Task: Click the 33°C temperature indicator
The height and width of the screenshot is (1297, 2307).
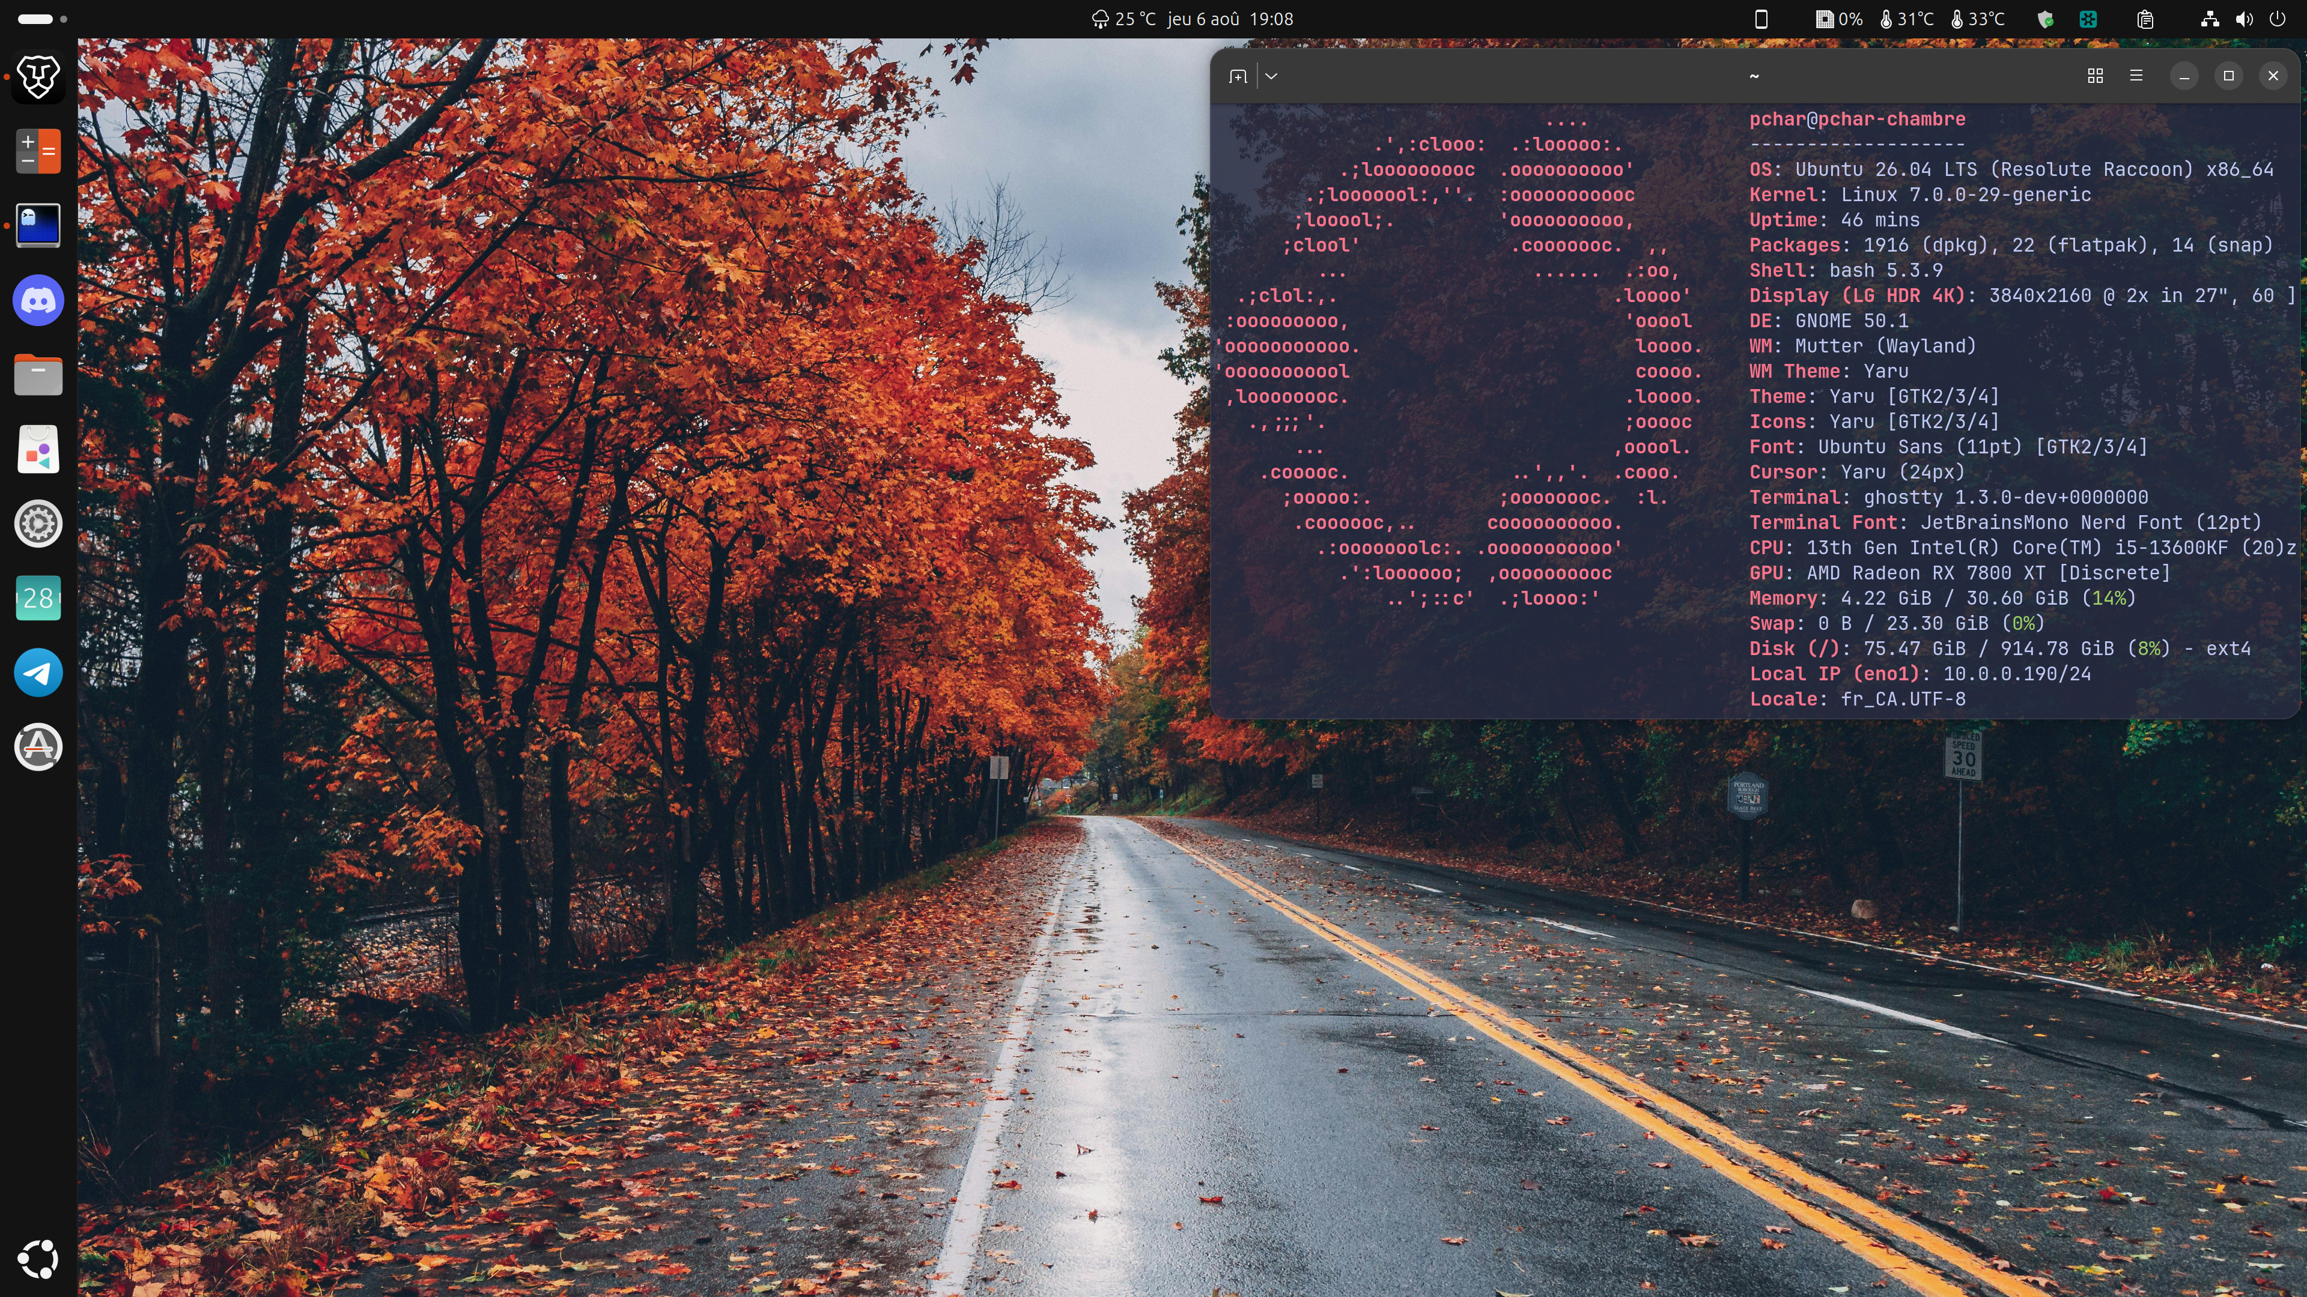Action: pos(1977,19)
